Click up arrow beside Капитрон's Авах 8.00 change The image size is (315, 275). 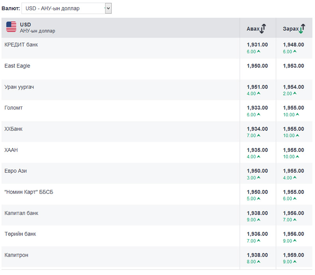coord(259,262)
